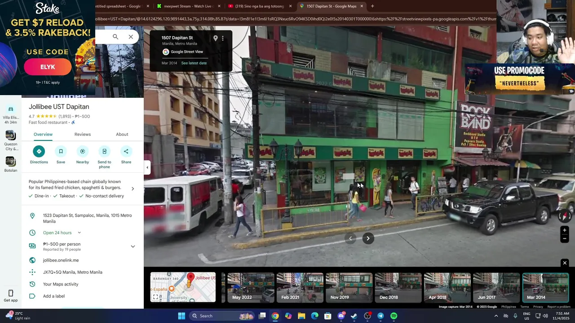The height and width of the screenshot is (323, 575).
Task: Collapse the side panel
Action: [147, 167]
